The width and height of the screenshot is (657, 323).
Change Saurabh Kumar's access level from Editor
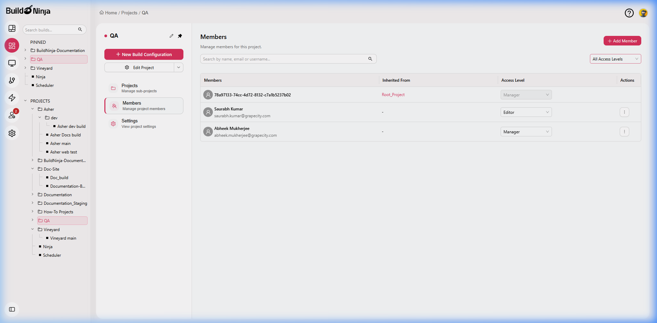526,112
